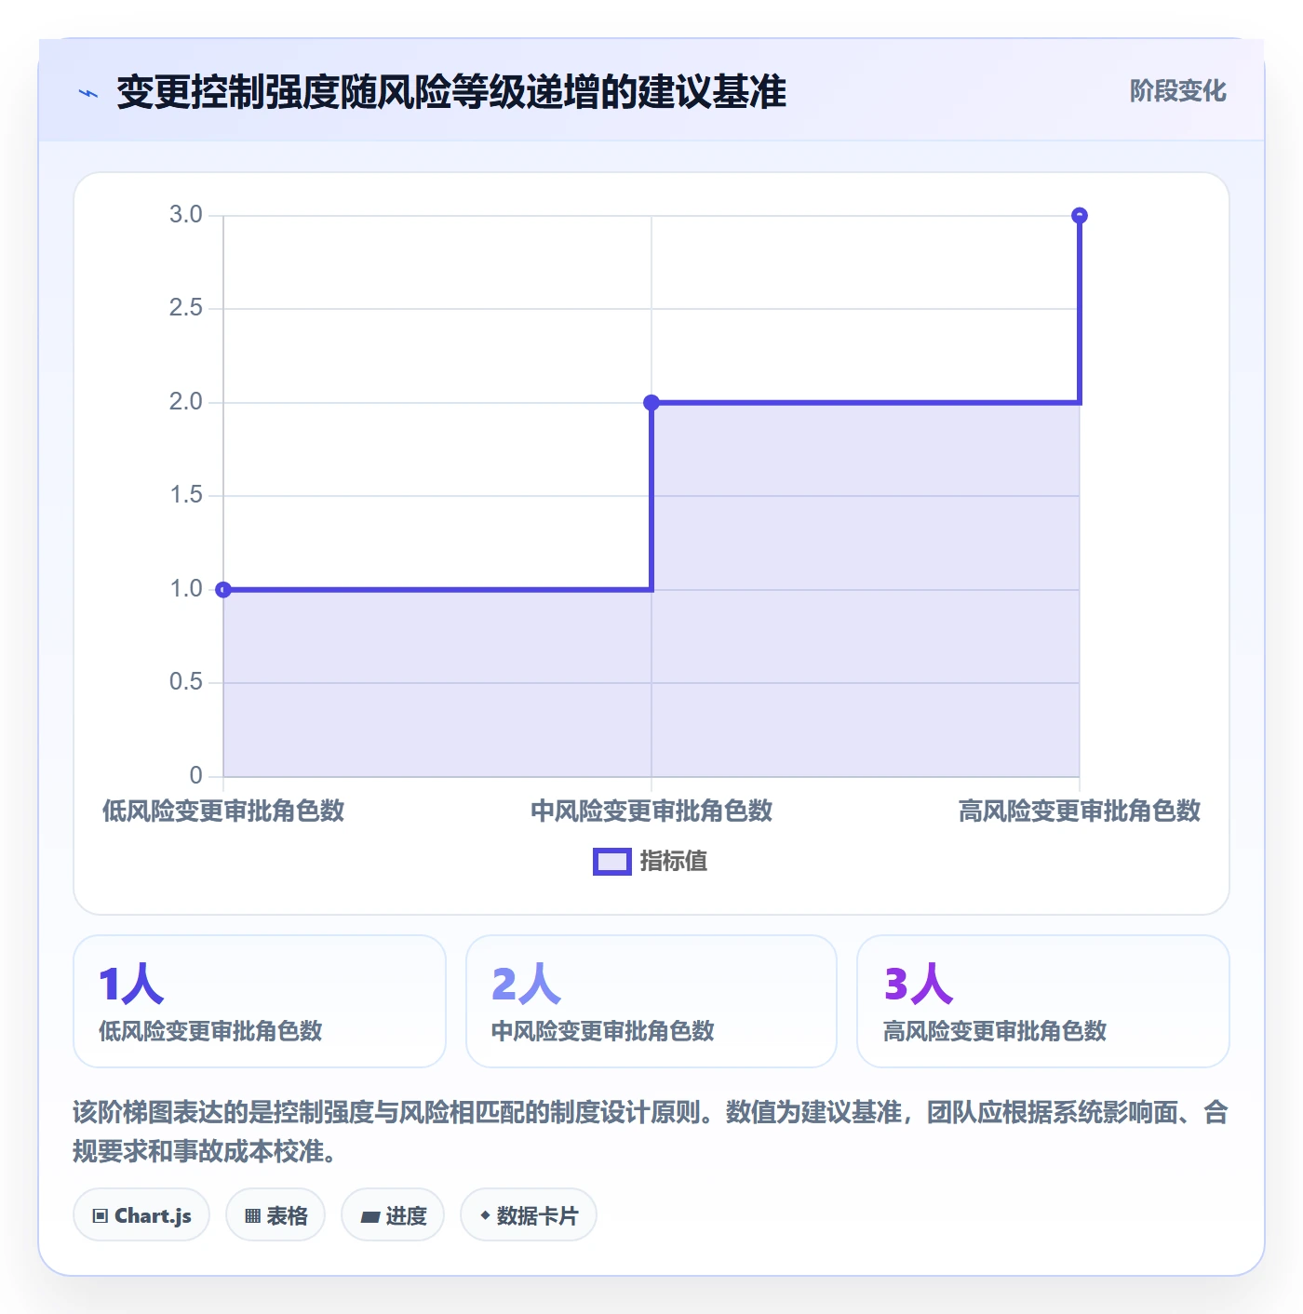Click the lightning icon beside the title

click(x=88, y=93)
